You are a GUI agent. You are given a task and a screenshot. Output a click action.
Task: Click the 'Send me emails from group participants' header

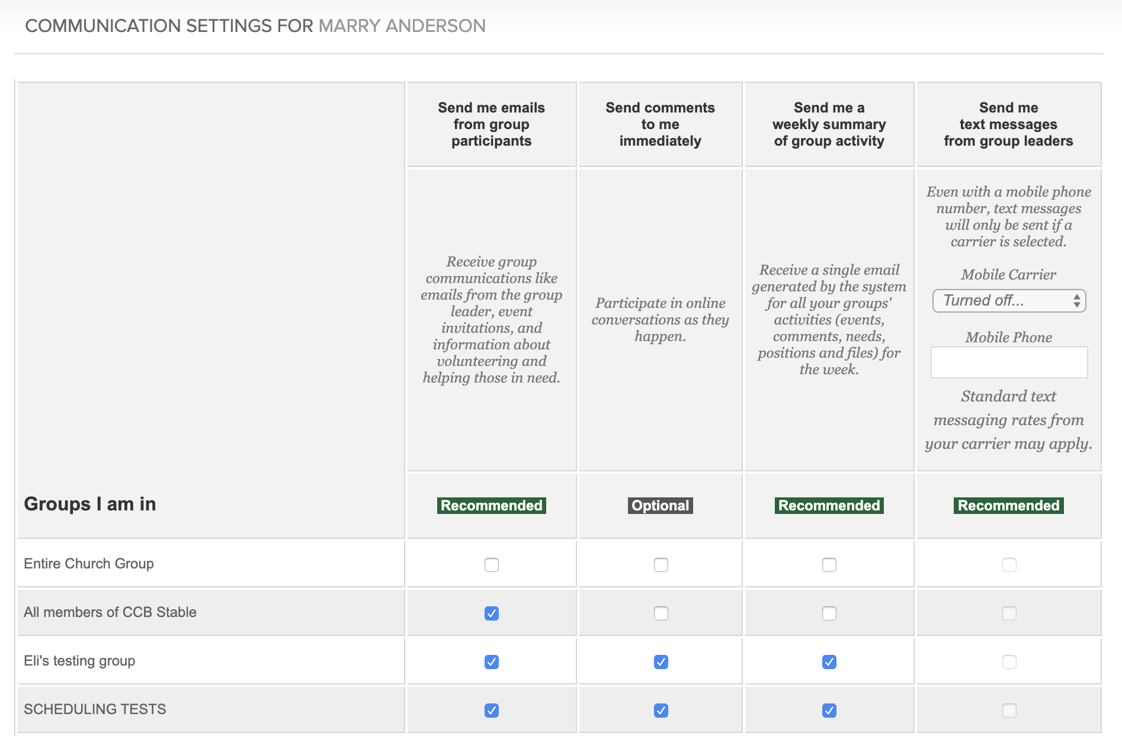491,124
